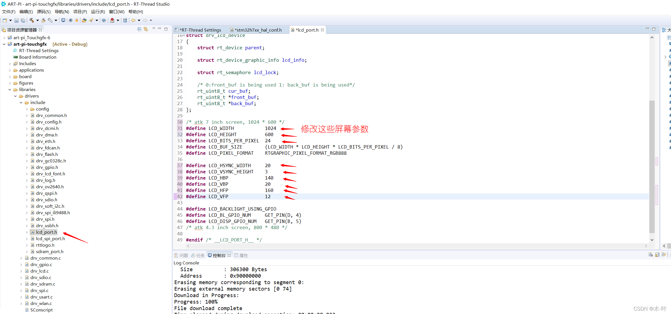Screen dimensions: 671x314
Task: Click the grey forward navigation arrow
Action: pyautogui.click(x=145, y=20)
